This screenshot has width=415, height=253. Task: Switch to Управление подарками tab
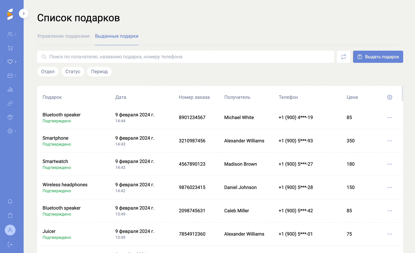coord(63,36)
